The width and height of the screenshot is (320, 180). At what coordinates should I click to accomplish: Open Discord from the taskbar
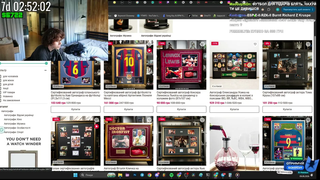coord(157,175)
